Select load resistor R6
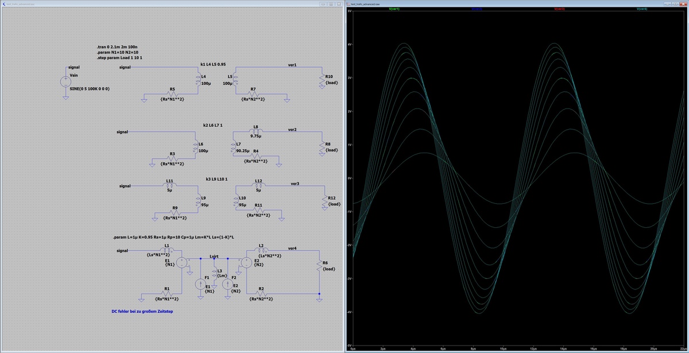Viewport: 689px width, 353px height. coord(319,266)
